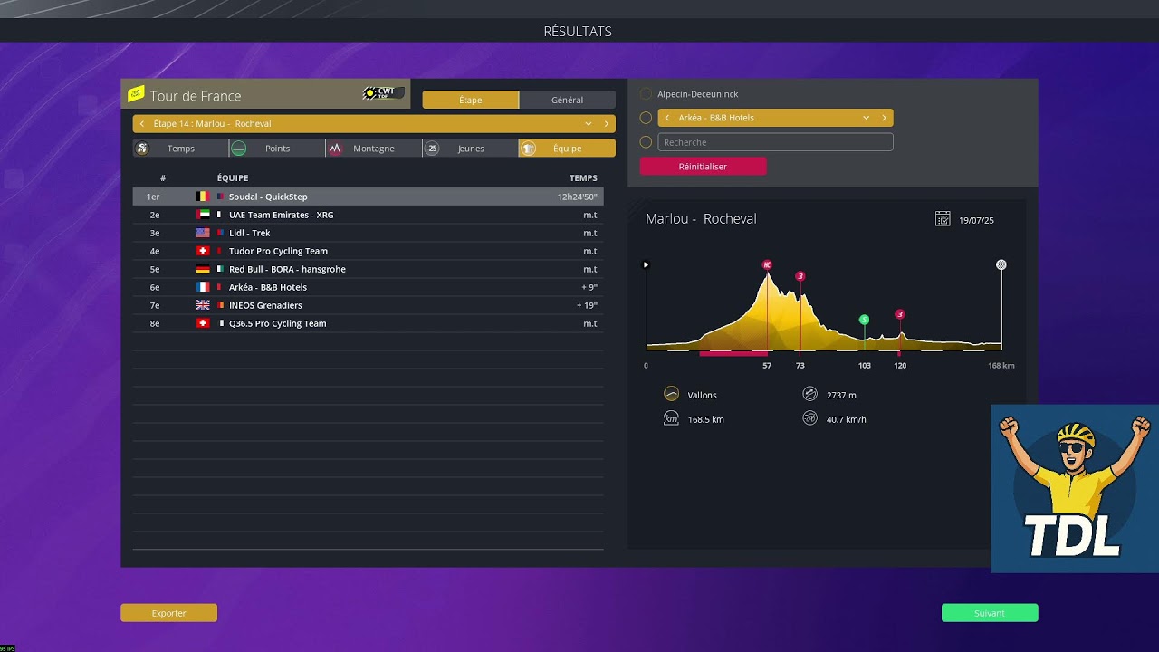Click the + 19" time gap
This screenshot has width=1159, height=652.
coord(587,305)
